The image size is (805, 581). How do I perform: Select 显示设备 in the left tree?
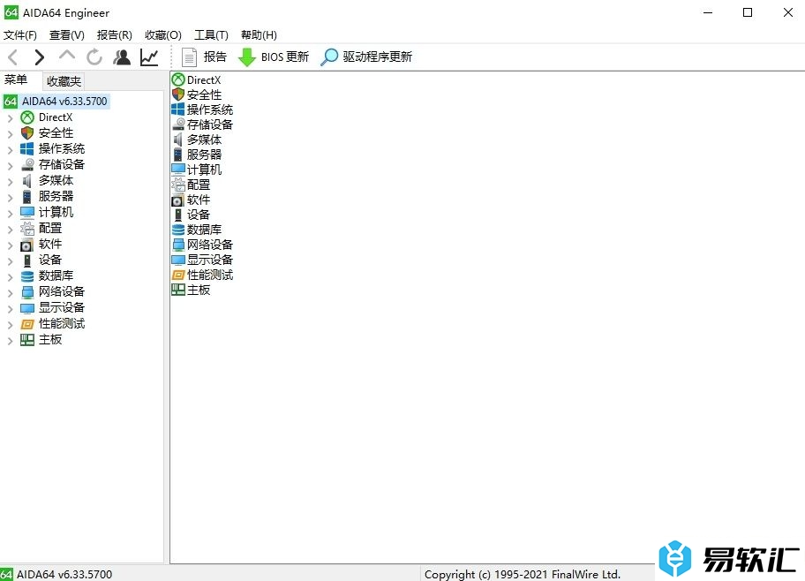coord(61,307)
